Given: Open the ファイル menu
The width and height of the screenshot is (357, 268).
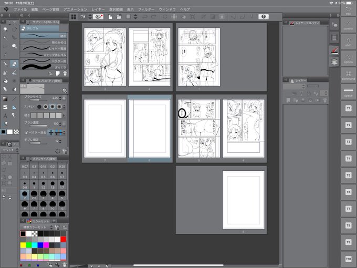Looking at the screenshot, I should [x=20, y=9].
